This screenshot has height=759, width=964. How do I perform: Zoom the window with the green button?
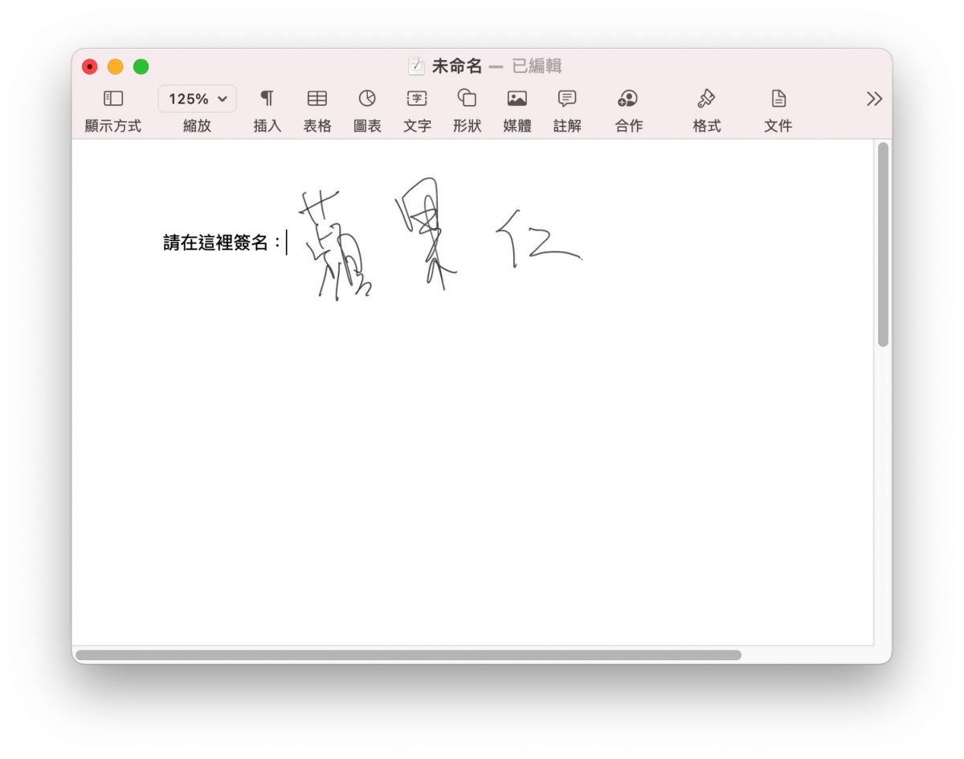[141, 67]
